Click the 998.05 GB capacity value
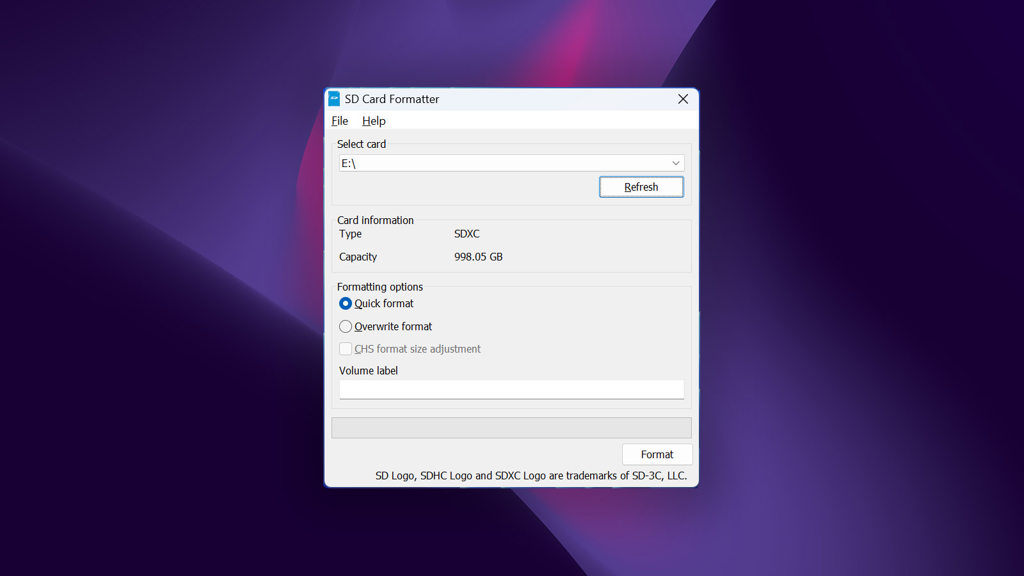1024x576 pixels. click(478, 257)
